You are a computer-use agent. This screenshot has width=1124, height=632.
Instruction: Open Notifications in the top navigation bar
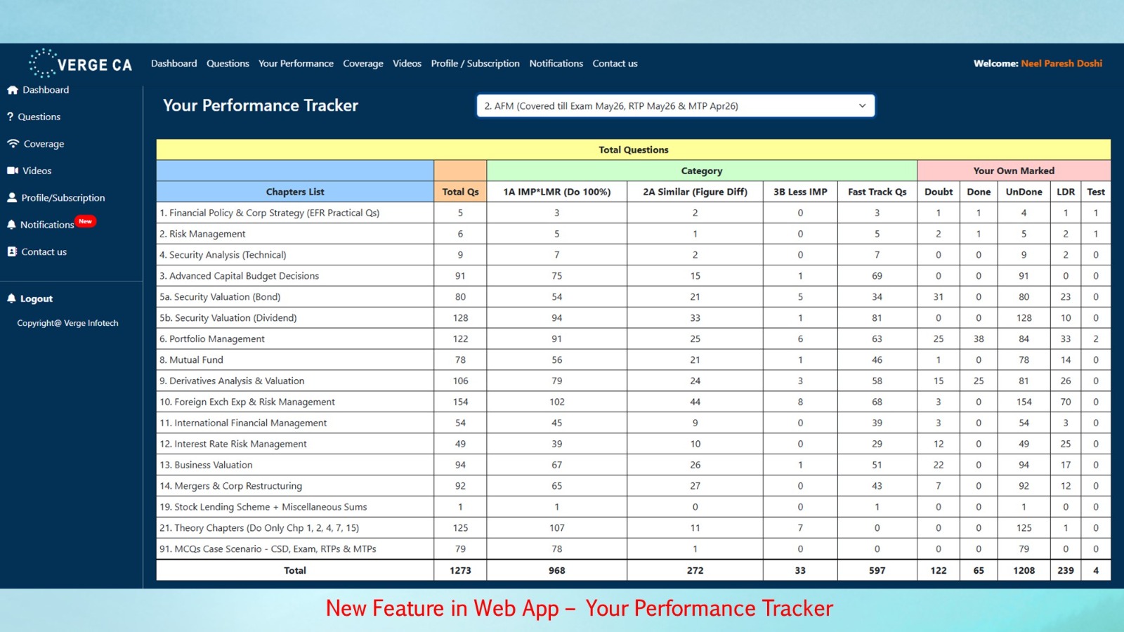point(556,63)
